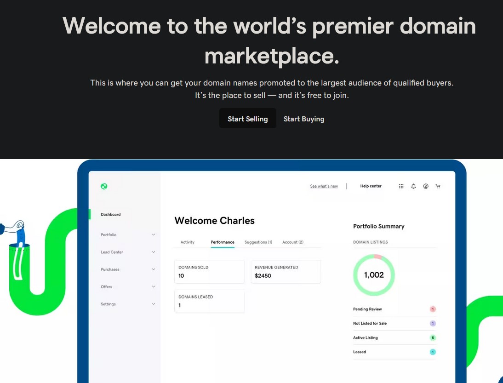Expand the Purchases sidebar menu

click(x=154, y=269)
